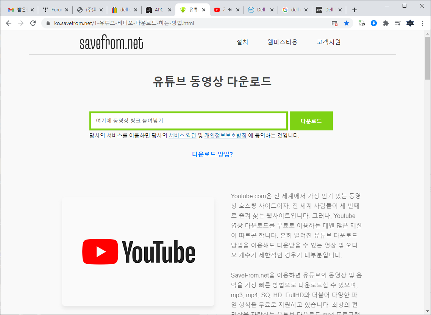Open the 웹마스터용 menu item
431x315 pixels.
pyautogui.click(x=282, y=42)
